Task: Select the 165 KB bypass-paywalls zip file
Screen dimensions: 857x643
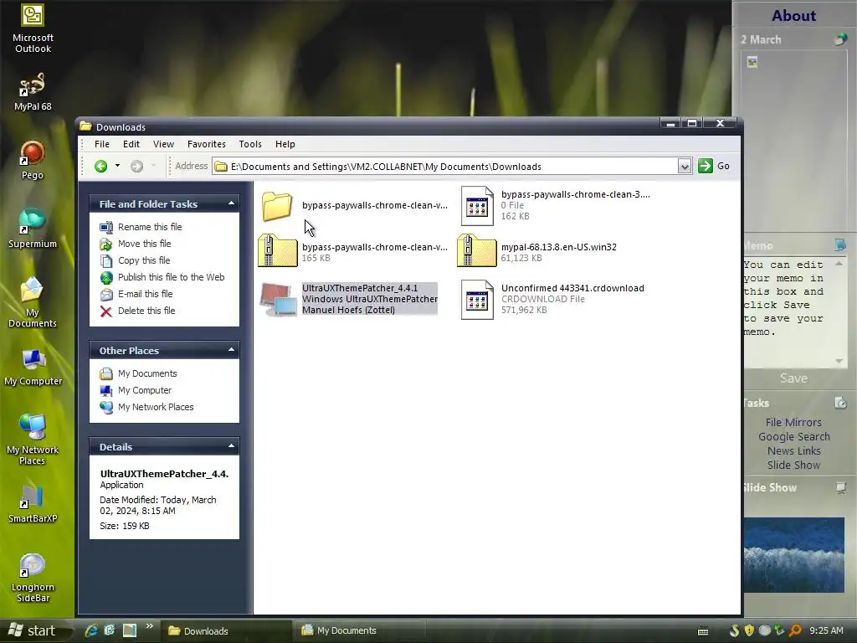Action: (x=277, y=250)
